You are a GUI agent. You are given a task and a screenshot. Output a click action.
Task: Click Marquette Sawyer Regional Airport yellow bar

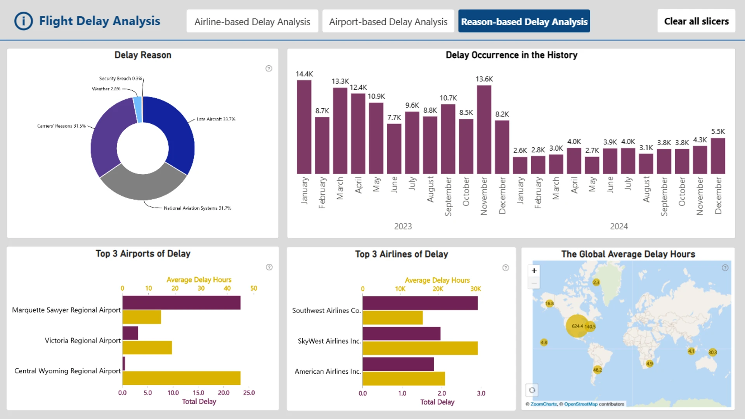coord(142,317)
